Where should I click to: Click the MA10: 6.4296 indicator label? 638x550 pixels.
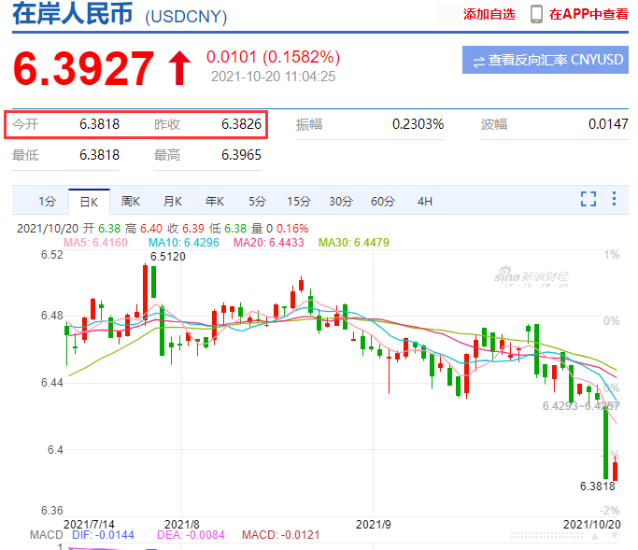(x=183, y=243)
